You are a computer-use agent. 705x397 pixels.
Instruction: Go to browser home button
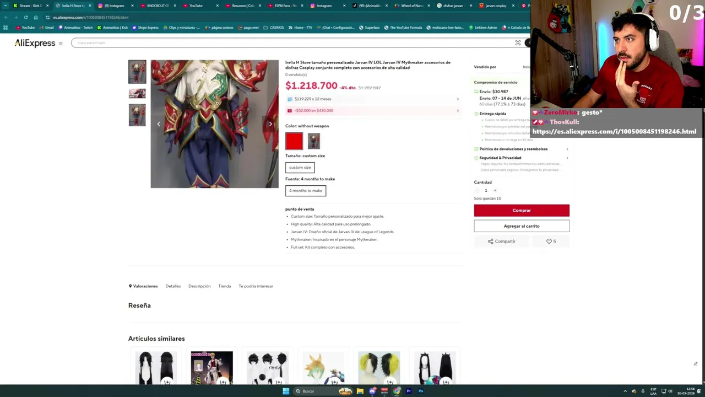coord(36,17)
